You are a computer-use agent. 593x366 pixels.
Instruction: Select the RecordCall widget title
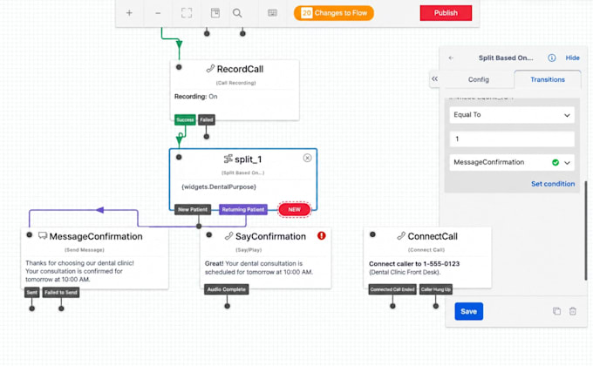pos(240,69)
